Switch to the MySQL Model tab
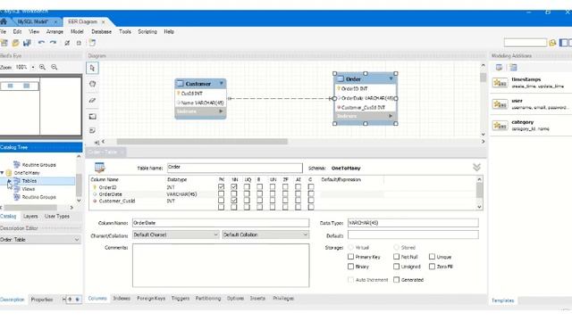 pyautogui.click(x=33, y=21)
